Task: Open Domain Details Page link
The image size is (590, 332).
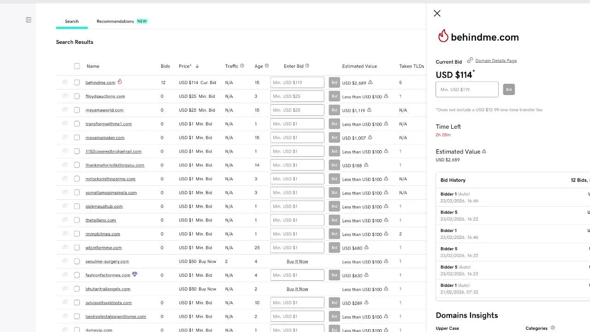Action: tap(496, 60)
